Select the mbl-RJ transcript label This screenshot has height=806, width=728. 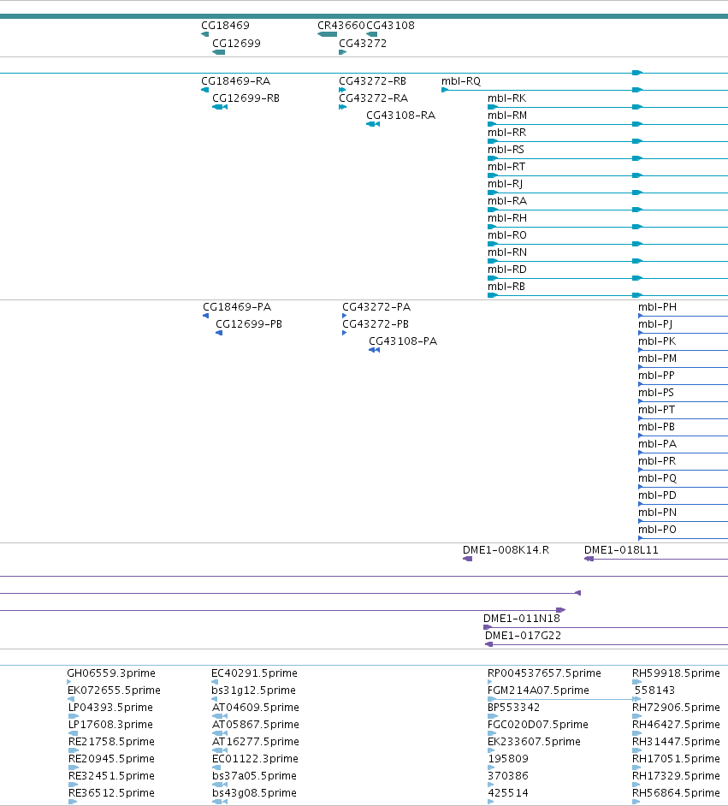pos(505,183)
